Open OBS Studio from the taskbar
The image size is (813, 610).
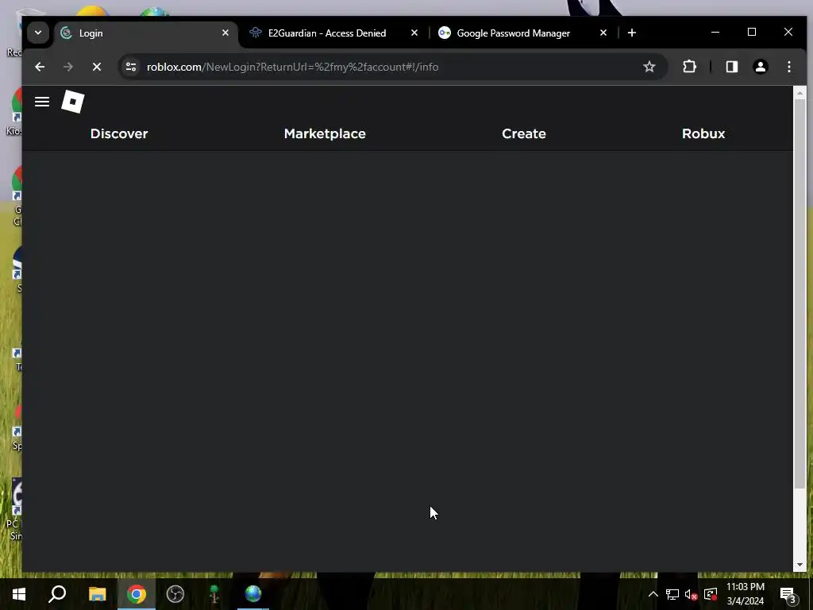coord(175,594)
